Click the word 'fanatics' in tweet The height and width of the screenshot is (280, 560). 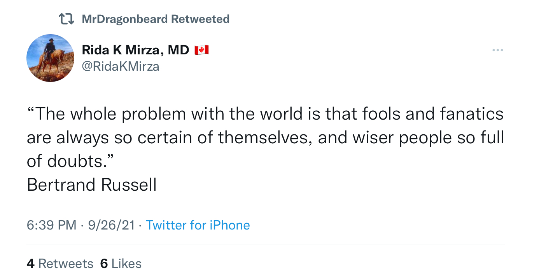tap(472, 114)
